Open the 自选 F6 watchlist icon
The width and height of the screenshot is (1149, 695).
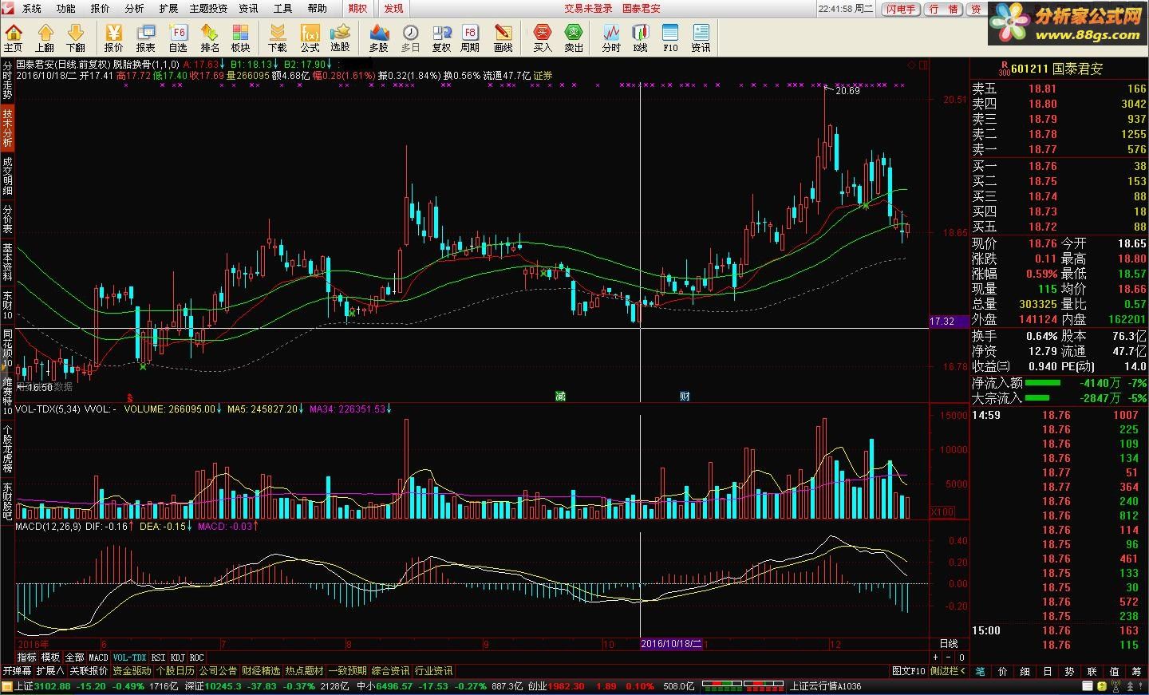(x=179, y=38)
